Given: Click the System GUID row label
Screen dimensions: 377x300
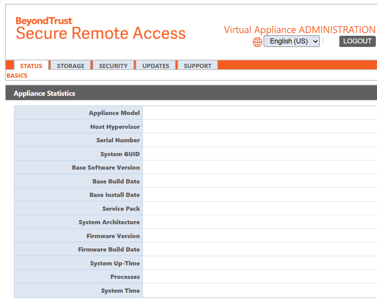Looking at the screenshot, I should pyautogui.click(x=120, y=154).
